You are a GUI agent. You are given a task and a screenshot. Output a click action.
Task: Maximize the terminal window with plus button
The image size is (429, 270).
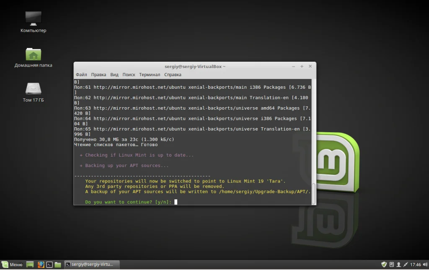pyautogui.click(x=302, y=67)
